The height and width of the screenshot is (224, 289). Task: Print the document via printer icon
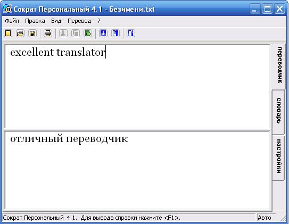[48, 34]
